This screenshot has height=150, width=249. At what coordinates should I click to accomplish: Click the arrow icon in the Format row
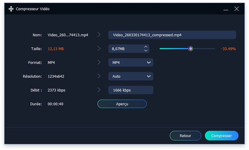pyautogui.click(x=99, y=62)
